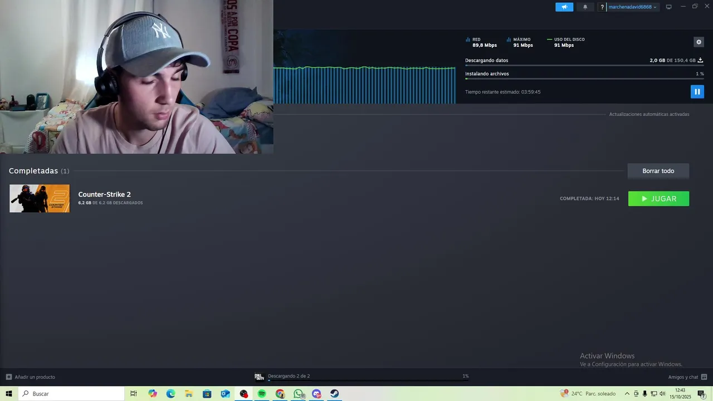Viewport: 713px width, 401px height.
Task: Open the Windows notification center
Action: [701, 394]
